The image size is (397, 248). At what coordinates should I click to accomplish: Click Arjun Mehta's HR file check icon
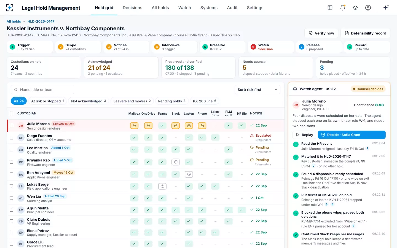pos(242,210)
